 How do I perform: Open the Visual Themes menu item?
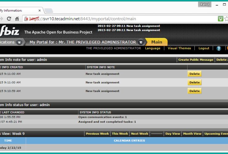179,48
